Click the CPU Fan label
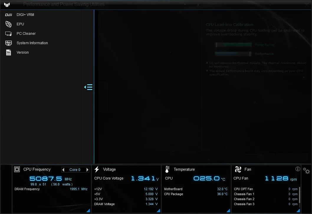Image resolution: width=312 pixels, height=214 pixels. 241,178
